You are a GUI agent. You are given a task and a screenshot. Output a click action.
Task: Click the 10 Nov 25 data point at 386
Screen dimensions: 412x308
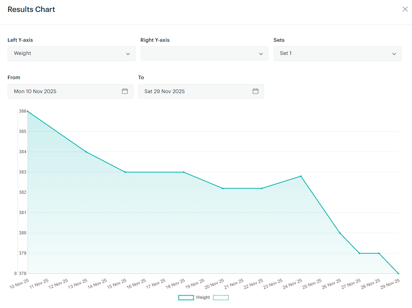coord(27,111)
